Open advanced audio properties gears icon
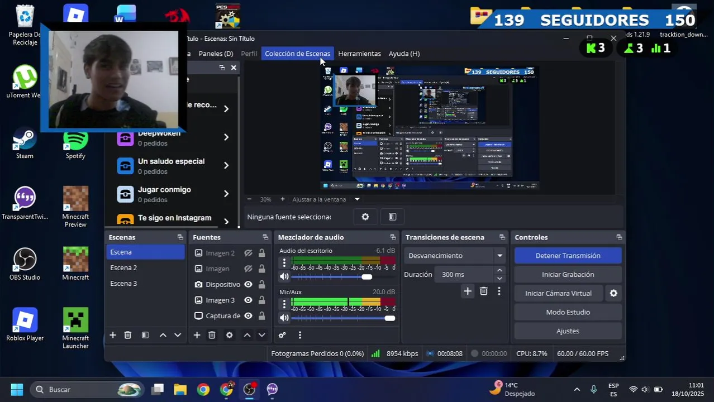The height and width of the screenshot is (402, 714). (282, 335)
